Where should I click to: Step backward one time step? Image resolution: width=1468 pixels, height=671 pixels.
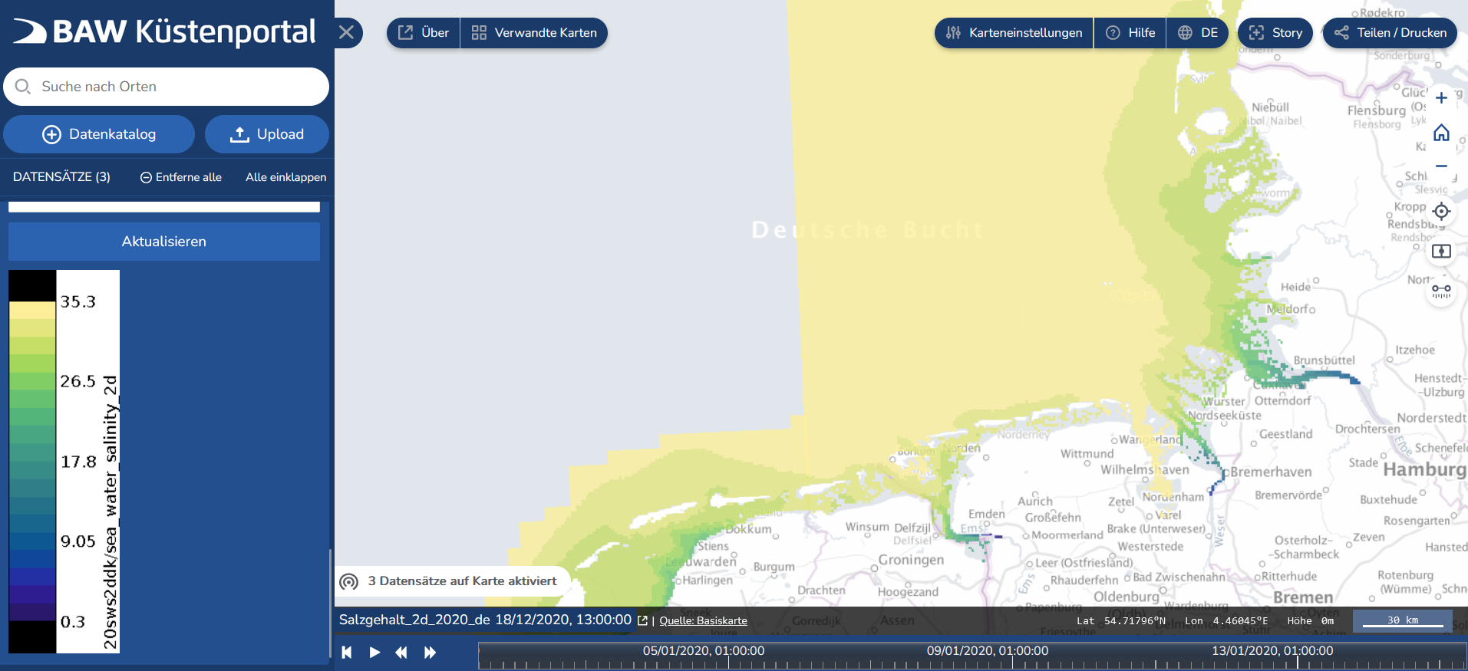pos(401,652)
